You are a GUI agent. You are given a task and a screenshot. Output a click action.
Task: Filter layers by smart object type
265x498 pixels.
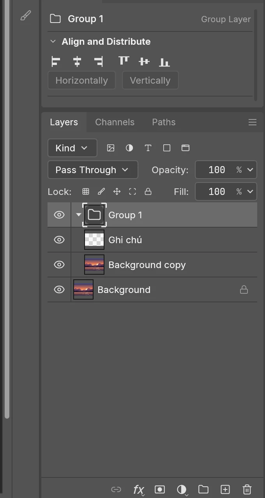coord(185,148)
